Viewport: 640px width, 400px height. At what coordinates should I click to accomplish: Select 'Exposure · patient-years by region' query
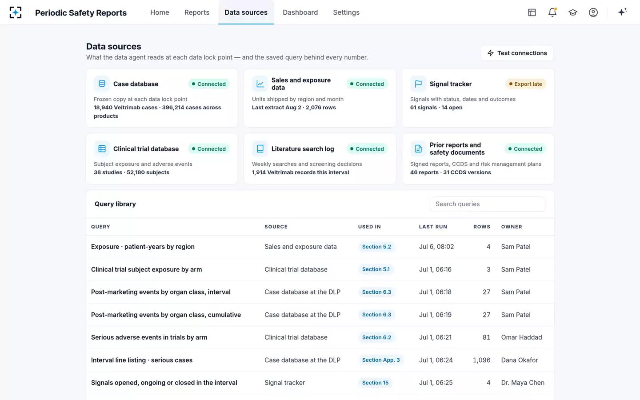[143, 247]
